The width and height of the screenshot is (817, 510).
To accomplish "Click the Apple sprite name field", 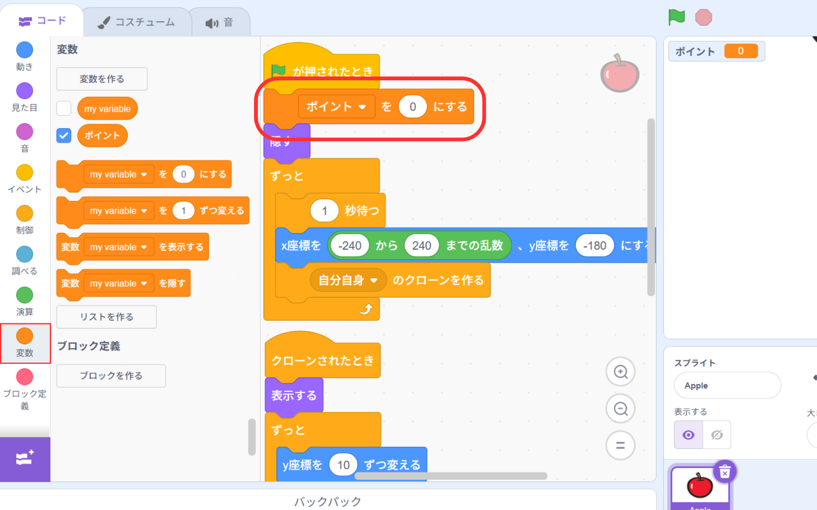I will tap(727, 385).
